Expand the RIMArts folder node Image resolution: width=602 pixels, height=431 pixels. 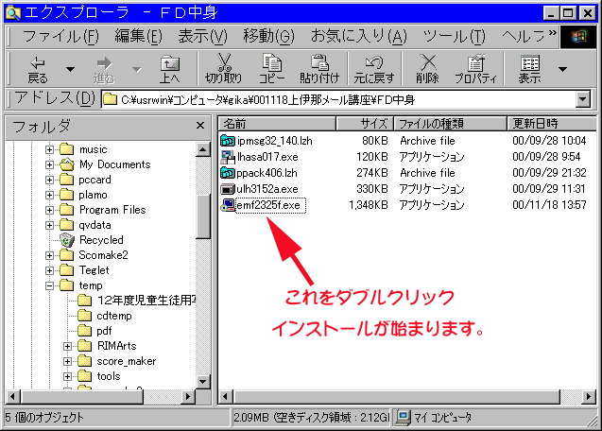[67, 347]
